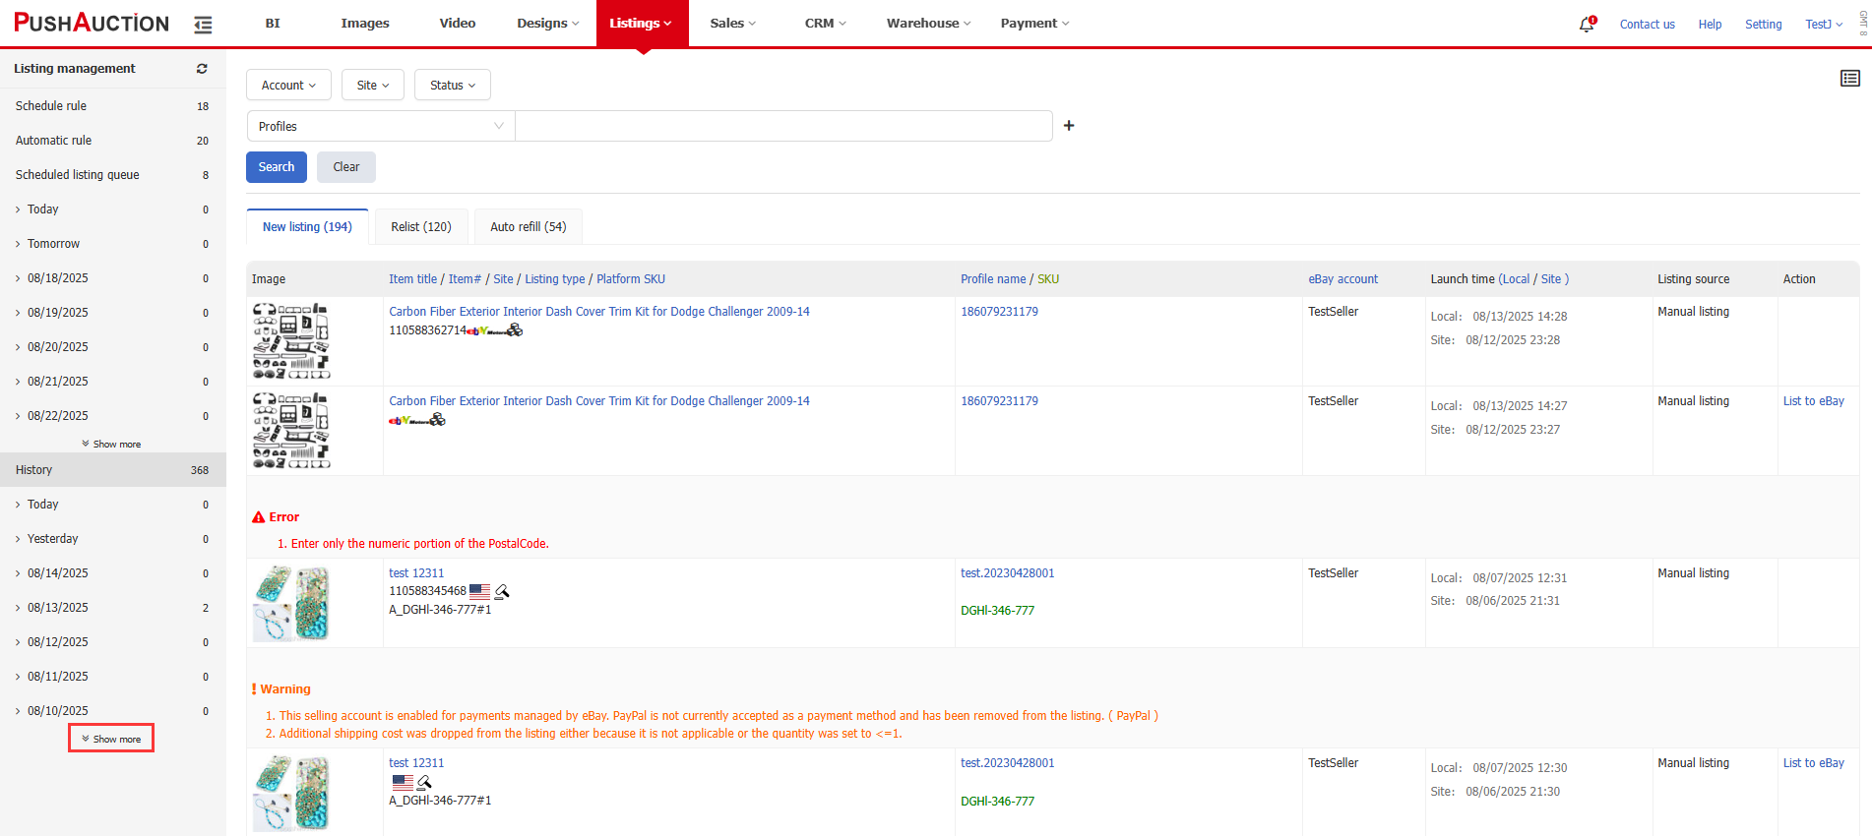Image resolution: width=1872 pixels, height=836 pixels.
Task: Open profile 186079231179 in first row
Action: coord(999,312)
